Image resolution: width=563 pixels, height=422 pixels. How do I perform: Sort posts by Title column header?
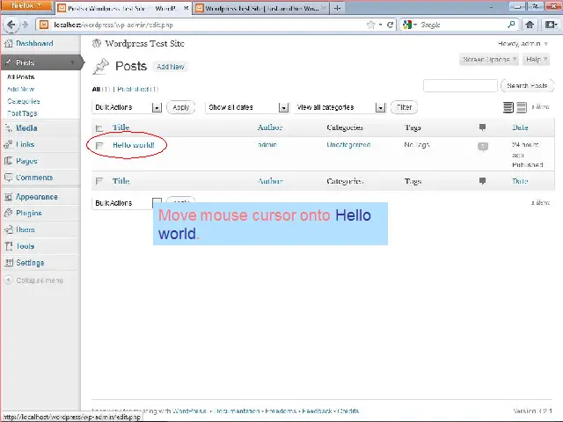(x=121, y=127)
